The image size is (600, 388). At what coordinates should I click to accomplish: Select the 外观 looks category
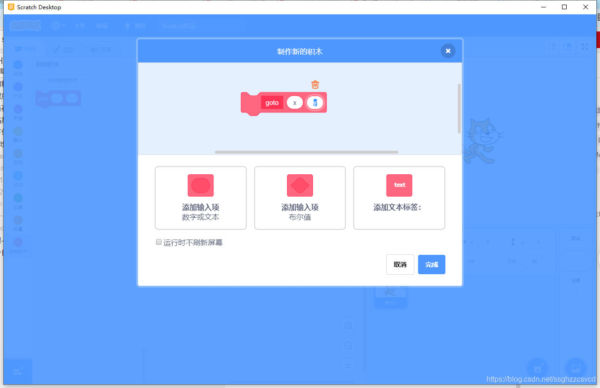pos(18,90)
